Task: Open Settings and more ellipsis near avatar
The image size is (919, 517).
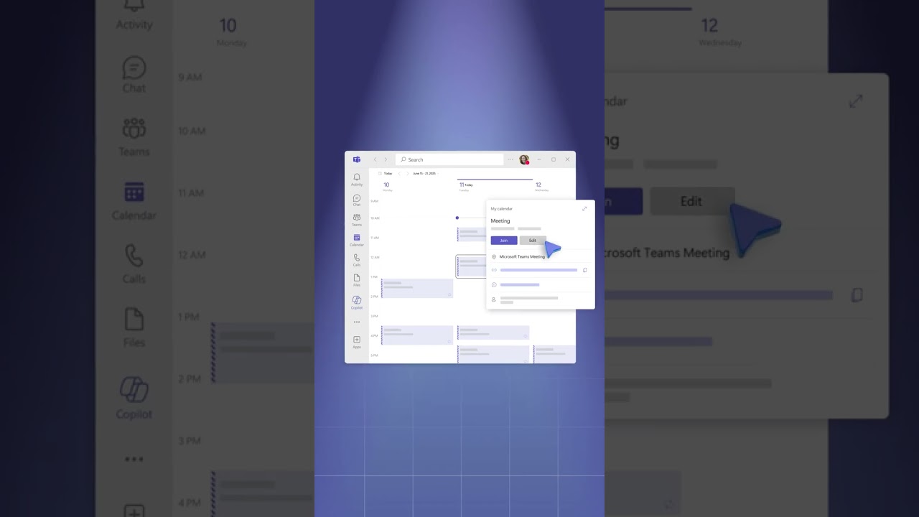Action: [510, 159]
